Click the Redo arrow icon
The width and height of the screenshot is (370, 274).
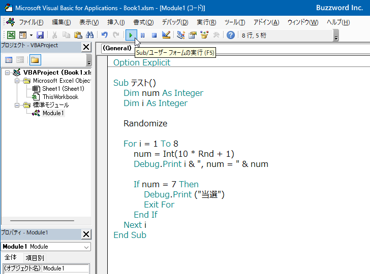click(x=116, y=36)
